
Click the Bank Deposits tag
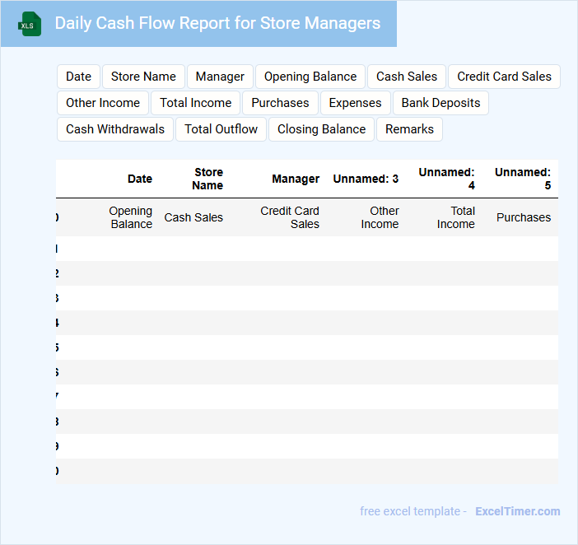(440, 103)
